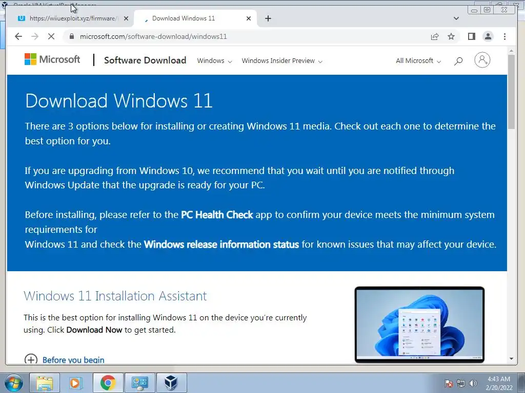Open the Action Center flag icon
The image size is (525, 393).
tap(449, 383)
